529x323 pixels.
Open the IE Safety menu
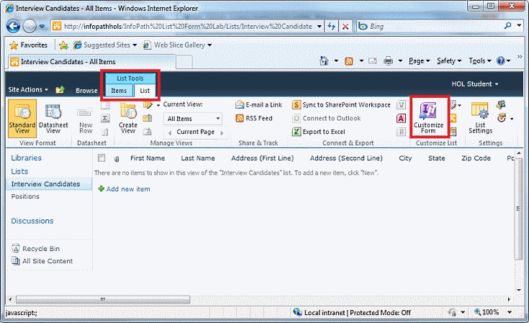449,61
